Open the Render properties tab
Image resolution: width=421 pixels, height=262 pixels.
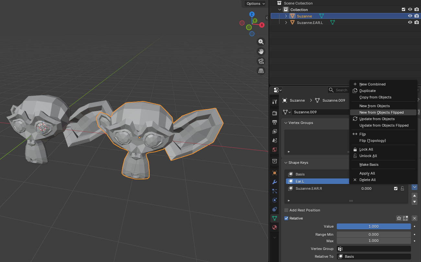(275, 113)
